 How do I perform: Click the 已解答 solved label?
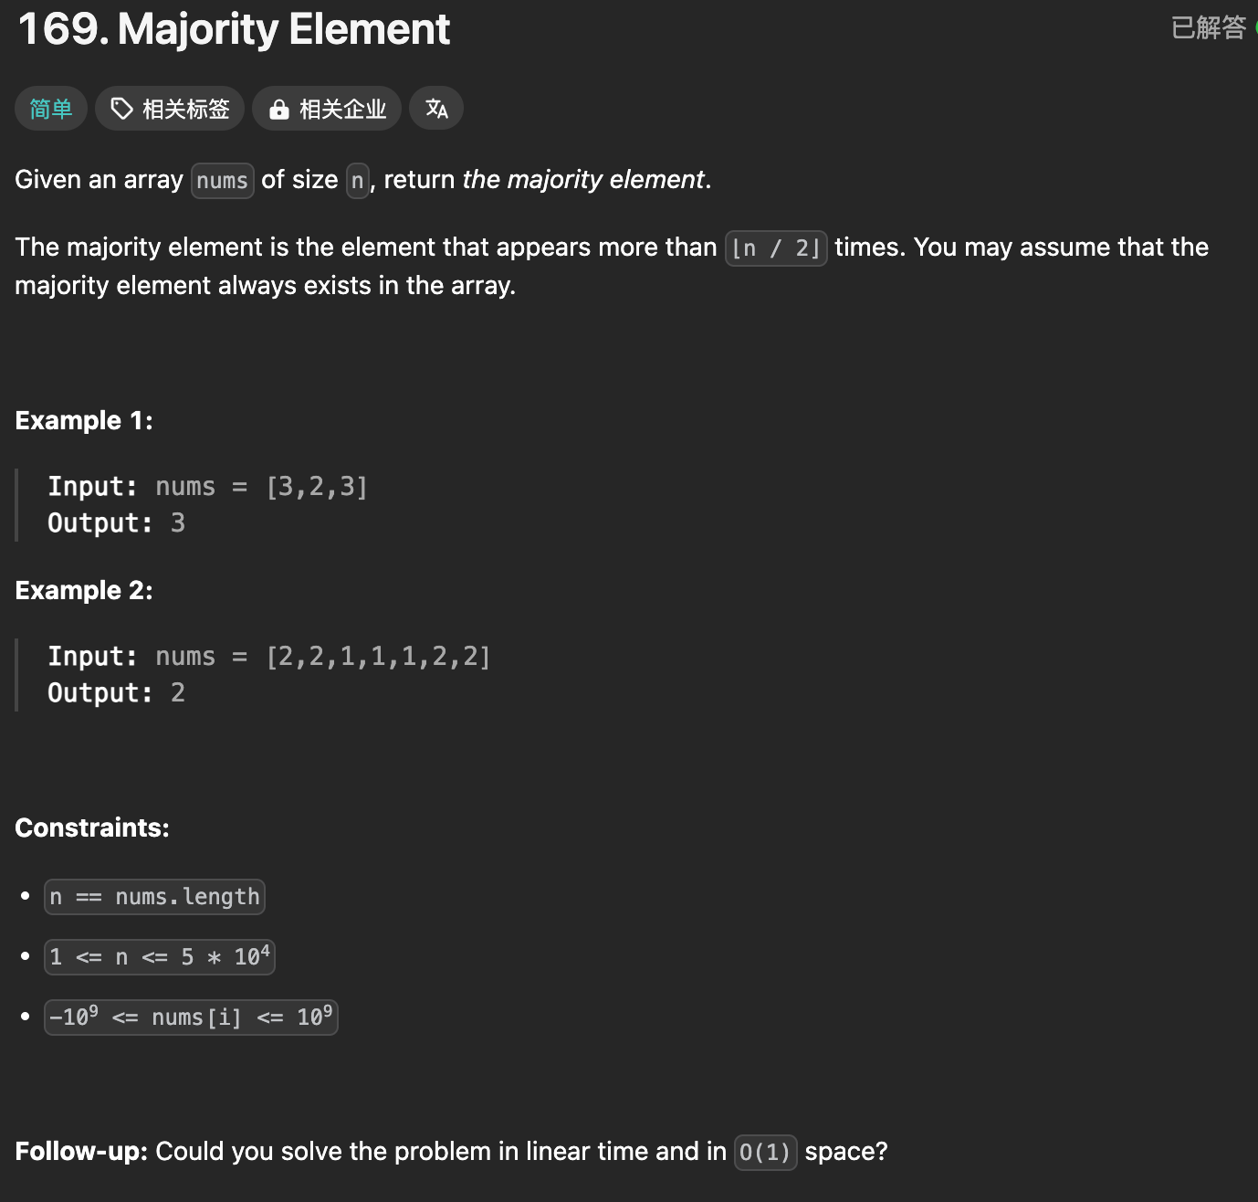pyautogui.click(x=1207, y=27)
